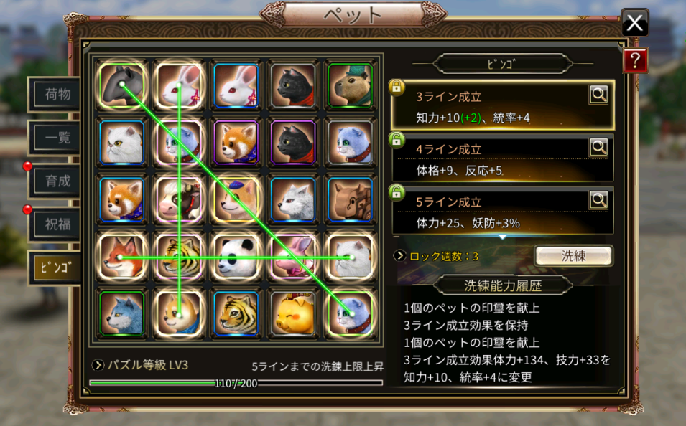Expand the ロック週数 arrow

tap(399, 255)
